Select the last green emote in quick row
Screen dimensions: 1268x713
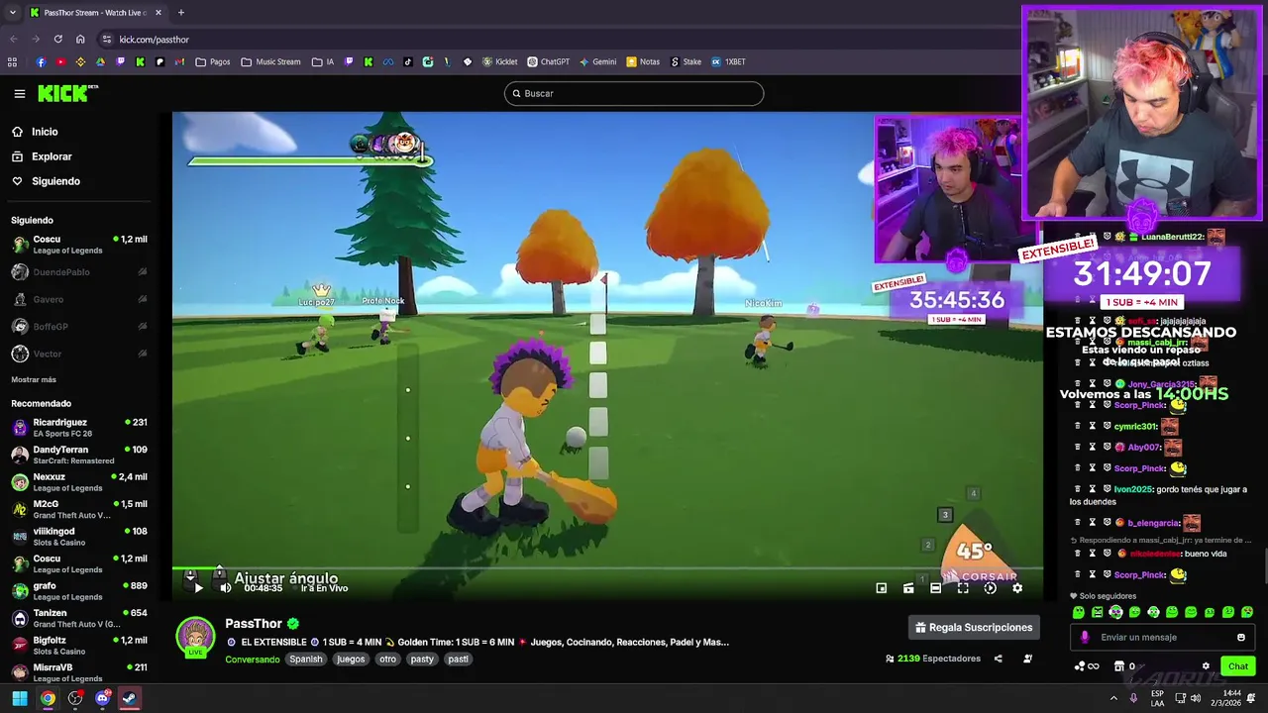(1247, 612)
